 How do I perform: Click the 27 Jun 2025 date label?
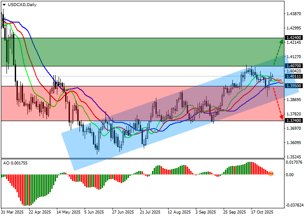[x=123, y=212]
